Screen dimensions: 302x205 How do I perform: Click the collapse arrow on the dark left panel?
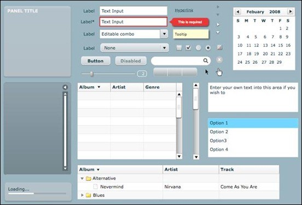pyautogui.click(x=65, y=87)
